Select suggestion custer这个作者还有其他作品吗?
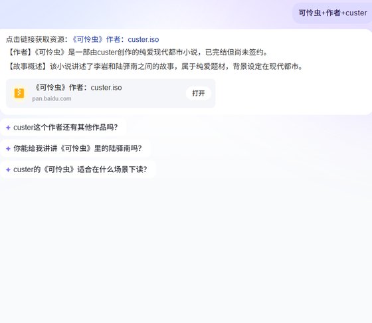This screenshot has height=323, width=372. click(64, 128)
